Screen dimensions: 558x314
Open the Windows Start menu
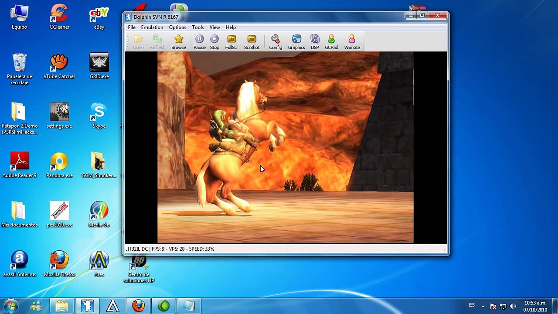click(11, 306)
